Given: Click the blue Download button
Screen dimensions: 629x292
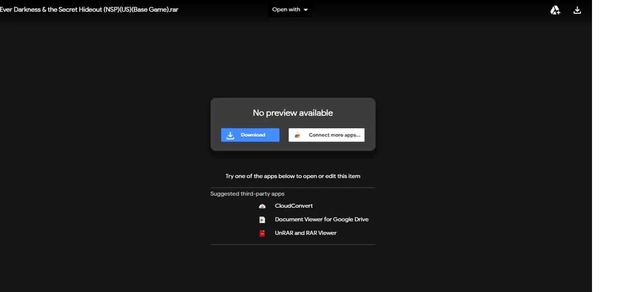Looking at the screenshot, I should [x=250, y=135].
